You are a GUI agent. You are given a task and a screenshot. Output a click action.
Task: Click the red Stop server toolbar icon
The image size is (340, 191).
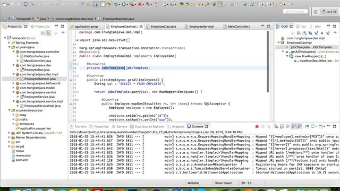[x=140, y=4]
